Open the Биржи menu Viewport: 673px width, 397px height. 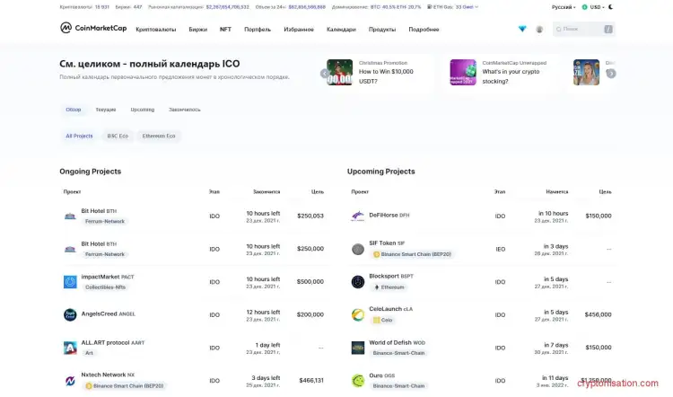pos(198,30)
